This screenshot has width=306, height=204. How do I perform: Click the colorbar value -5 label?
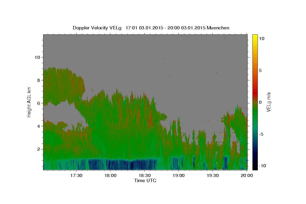tap(262, 134)
